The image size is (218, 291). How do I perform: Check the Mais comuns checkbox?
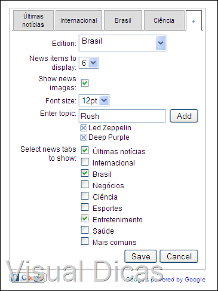[85, 241]
